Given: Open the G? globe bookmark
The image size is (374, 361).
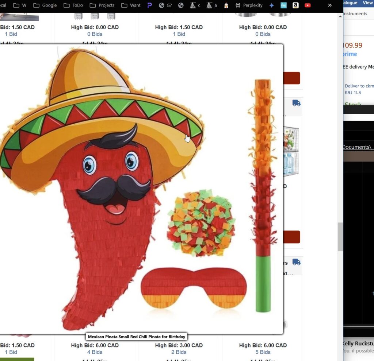Looking at the screenshot, I should (165, 5).
